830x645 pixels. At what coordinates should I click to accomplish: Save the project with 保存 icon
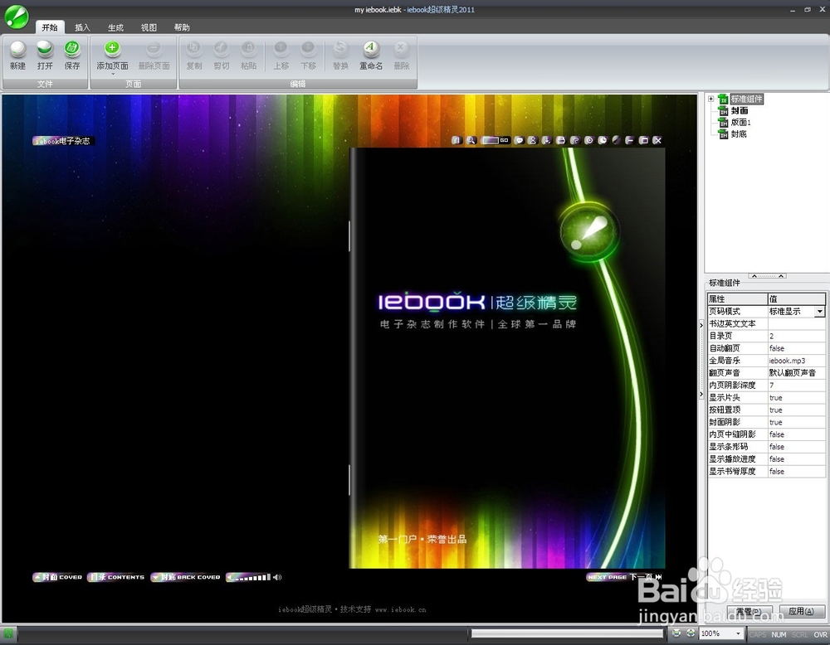click(x=72, y=50)
